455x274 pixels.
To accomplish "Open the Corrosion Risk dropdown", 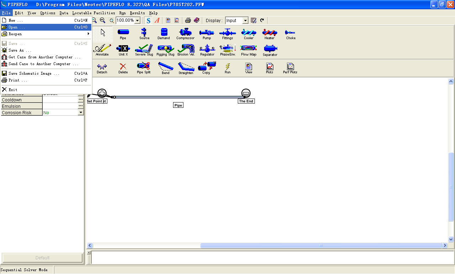I will 81,112.
